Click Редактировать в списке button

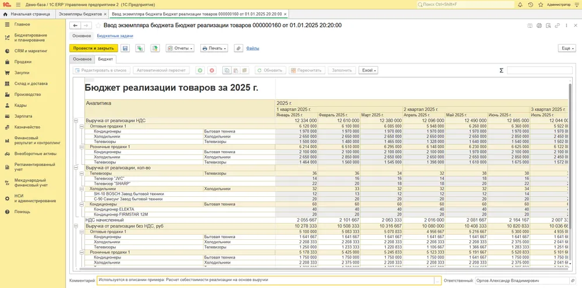click(x=101, y=70)
